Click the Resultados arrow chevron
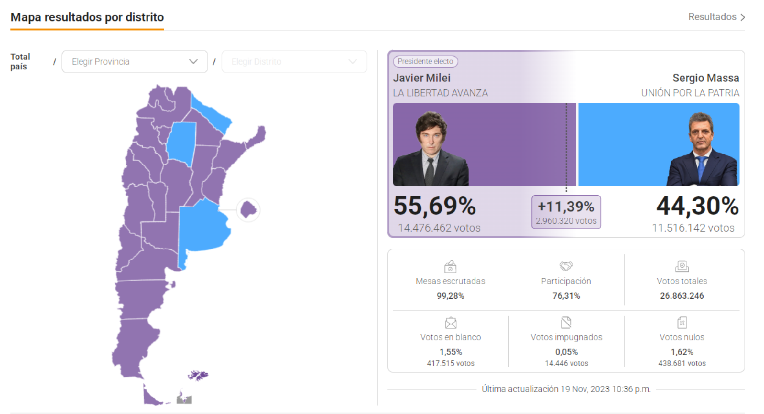The height and width of the screenshot is (414, 764). 743,17
